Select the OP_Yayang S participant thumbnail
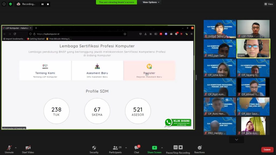Screen dimensions: 276x155 [x=253, y=68]
